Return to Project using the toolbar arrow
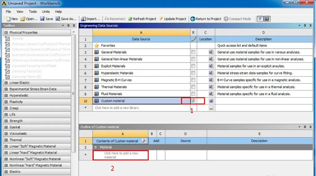The width and height of the screenshot is (316, 176). [x=206, y=19]
